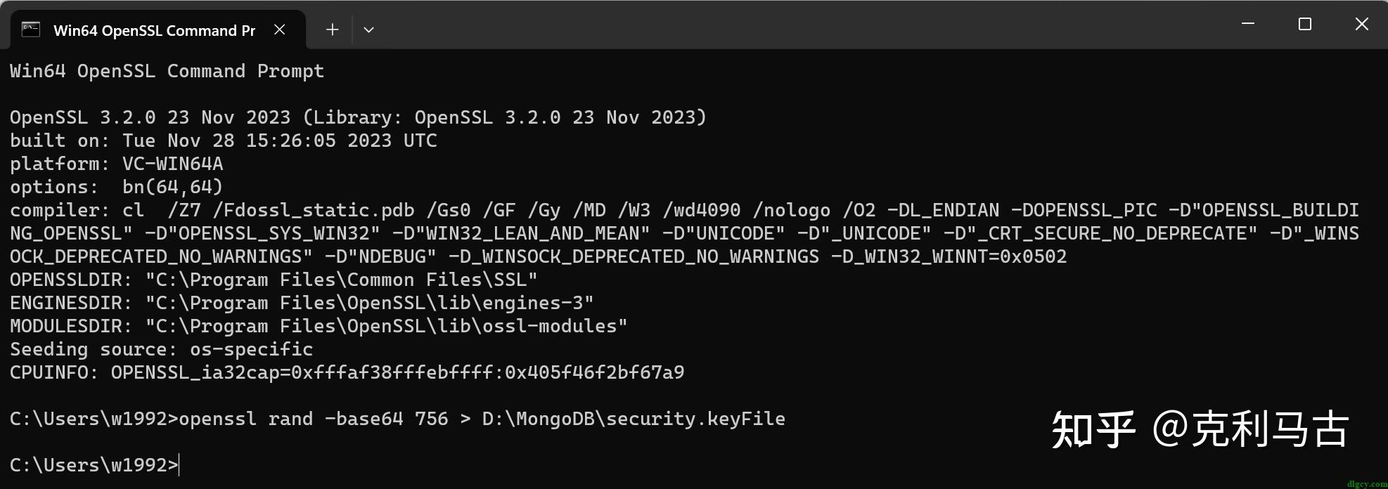The width and height of the screenshot is (1388, 489).
Task: Open a new tab with the plus button
Action: pyautogui.click(x=333, y=30)
